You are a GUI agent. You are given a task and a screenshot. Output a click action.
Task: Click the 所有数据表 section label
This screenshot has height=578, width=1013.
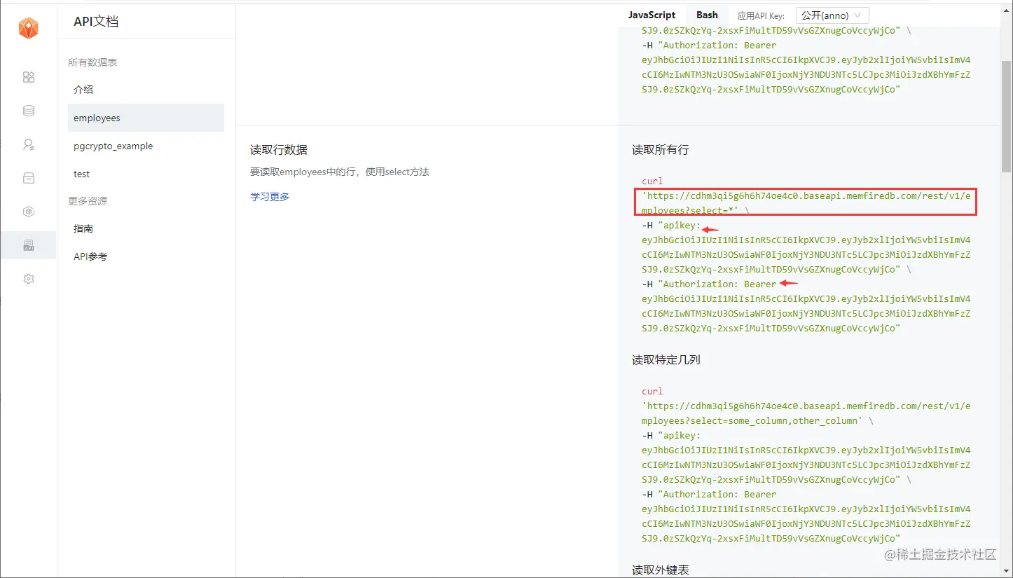92,62
